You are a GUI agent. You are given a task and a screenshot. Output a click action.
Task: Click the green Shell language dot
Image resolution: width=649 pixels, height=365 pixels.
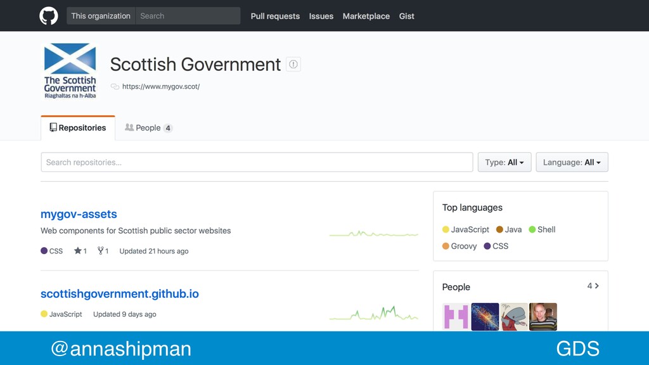pos(532,229)
